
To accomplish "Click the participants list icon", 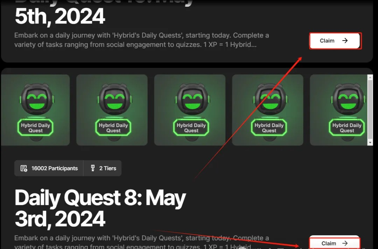I will click(24, 168).
